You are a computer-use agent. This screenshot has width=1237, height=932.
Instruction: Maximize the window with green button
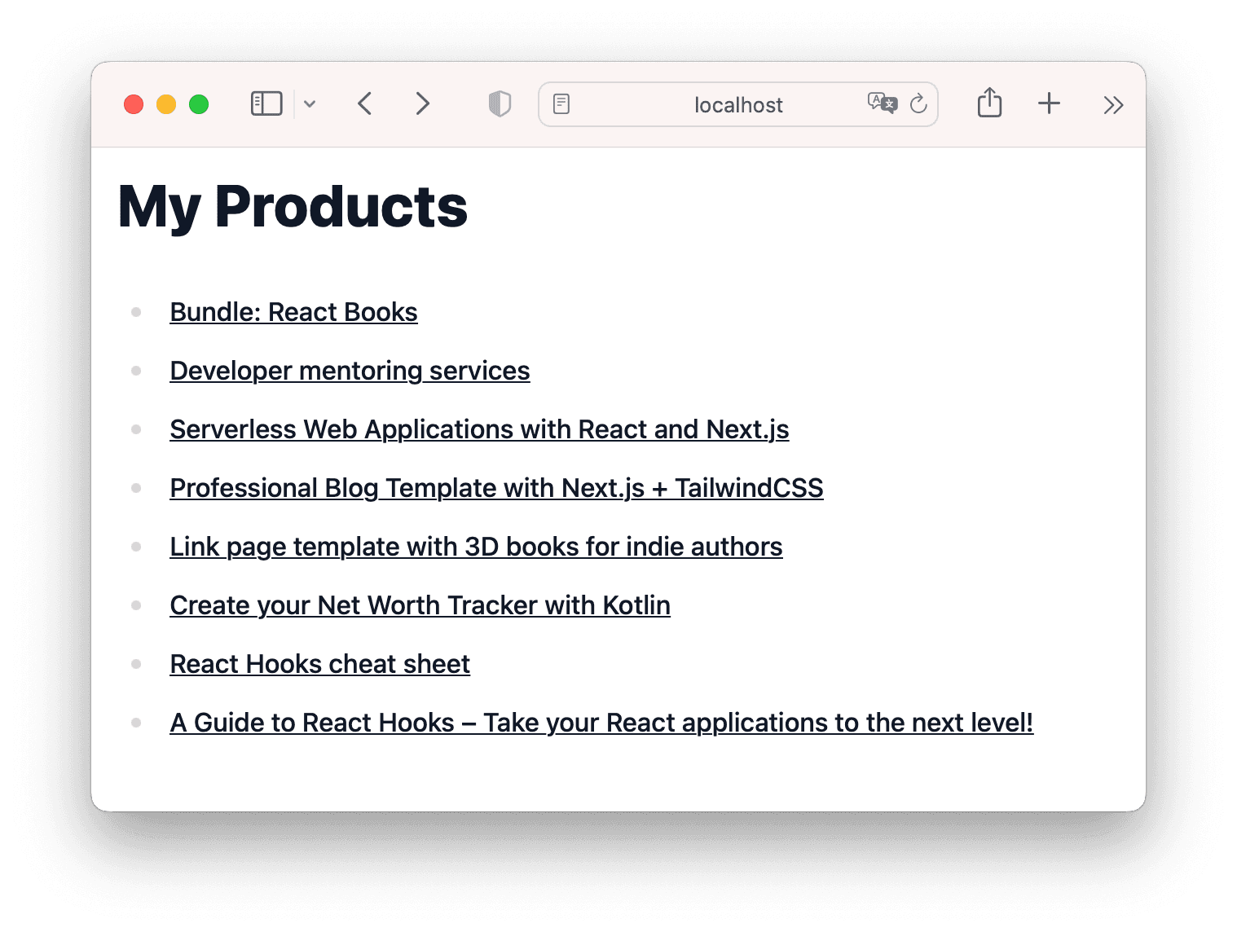(199, 104)
